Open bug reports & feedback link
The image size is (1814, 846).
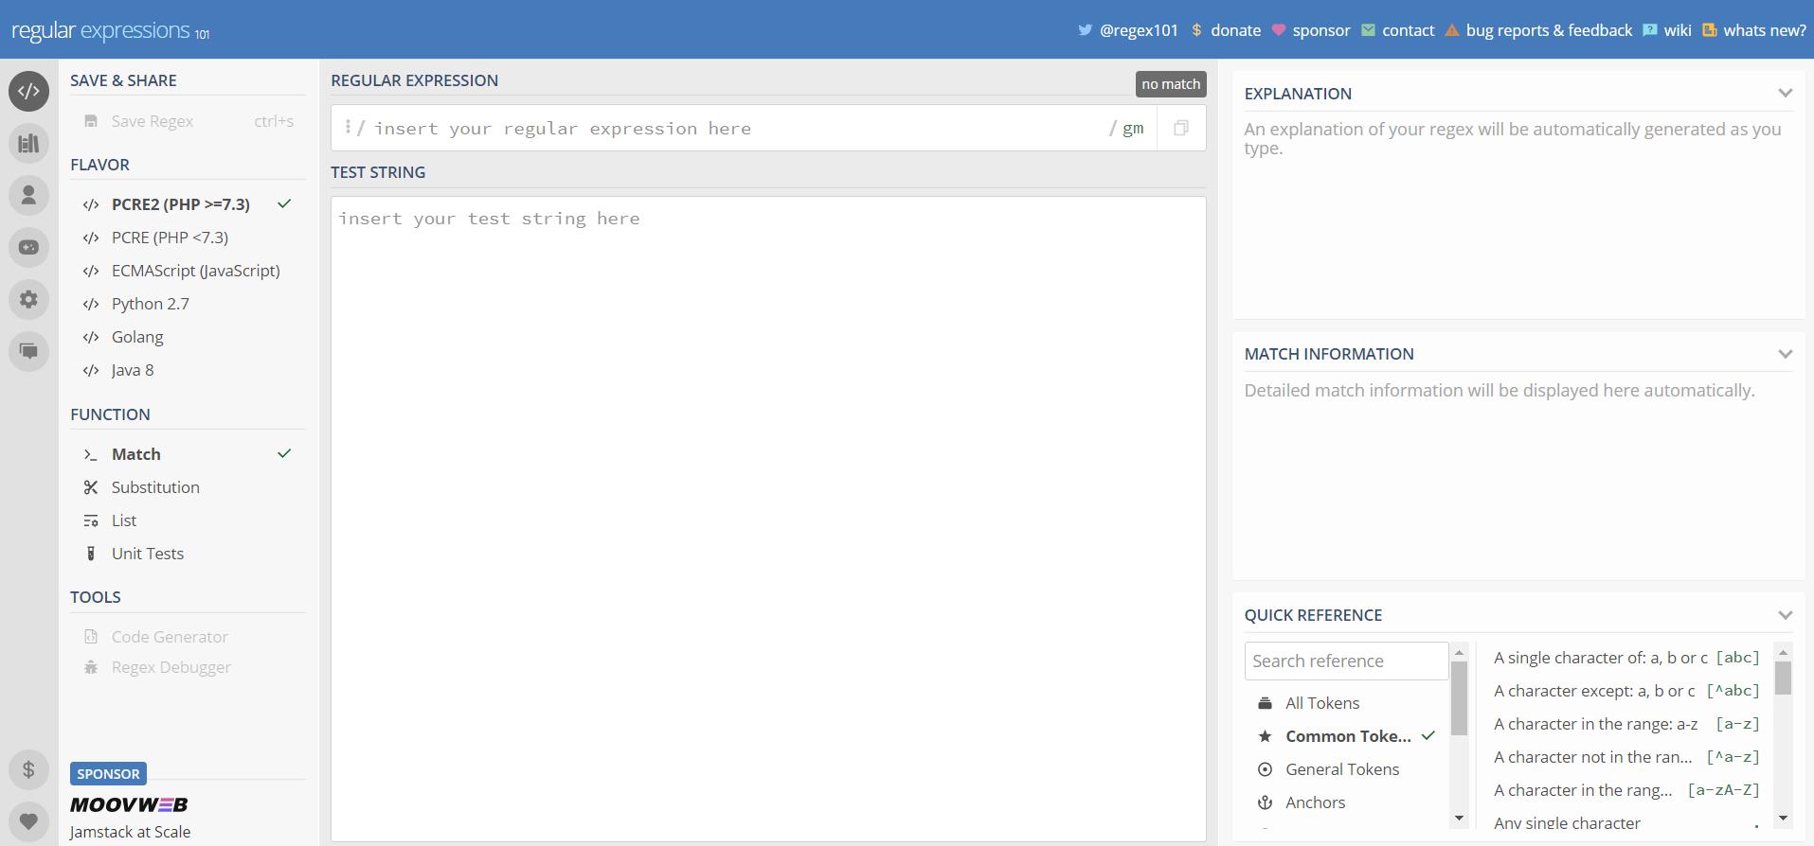pos(1539,30)
